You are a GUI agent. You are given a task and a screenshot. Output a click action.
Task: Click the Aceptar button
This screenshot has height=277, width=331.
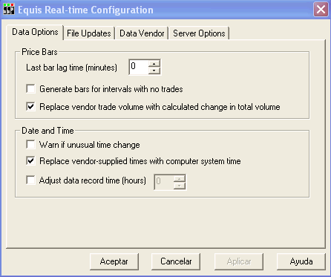[x=114, y=261]
